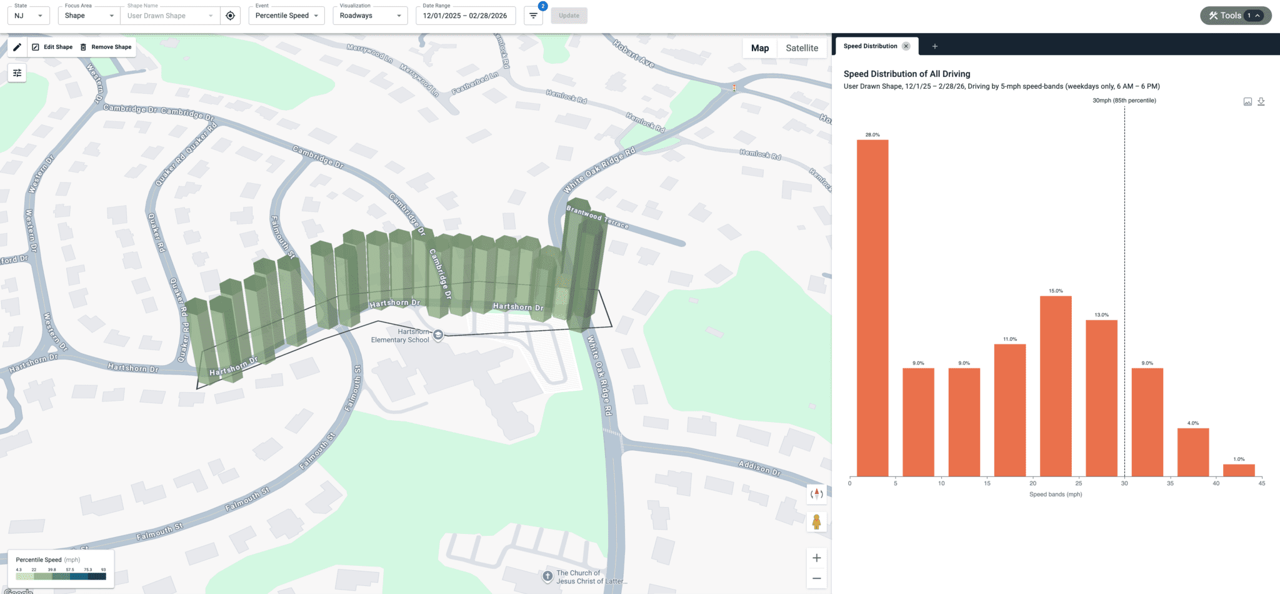Close the Speed Distribution tab
The width and height of the screenshot is (1280, 594).
pos(906,46)
